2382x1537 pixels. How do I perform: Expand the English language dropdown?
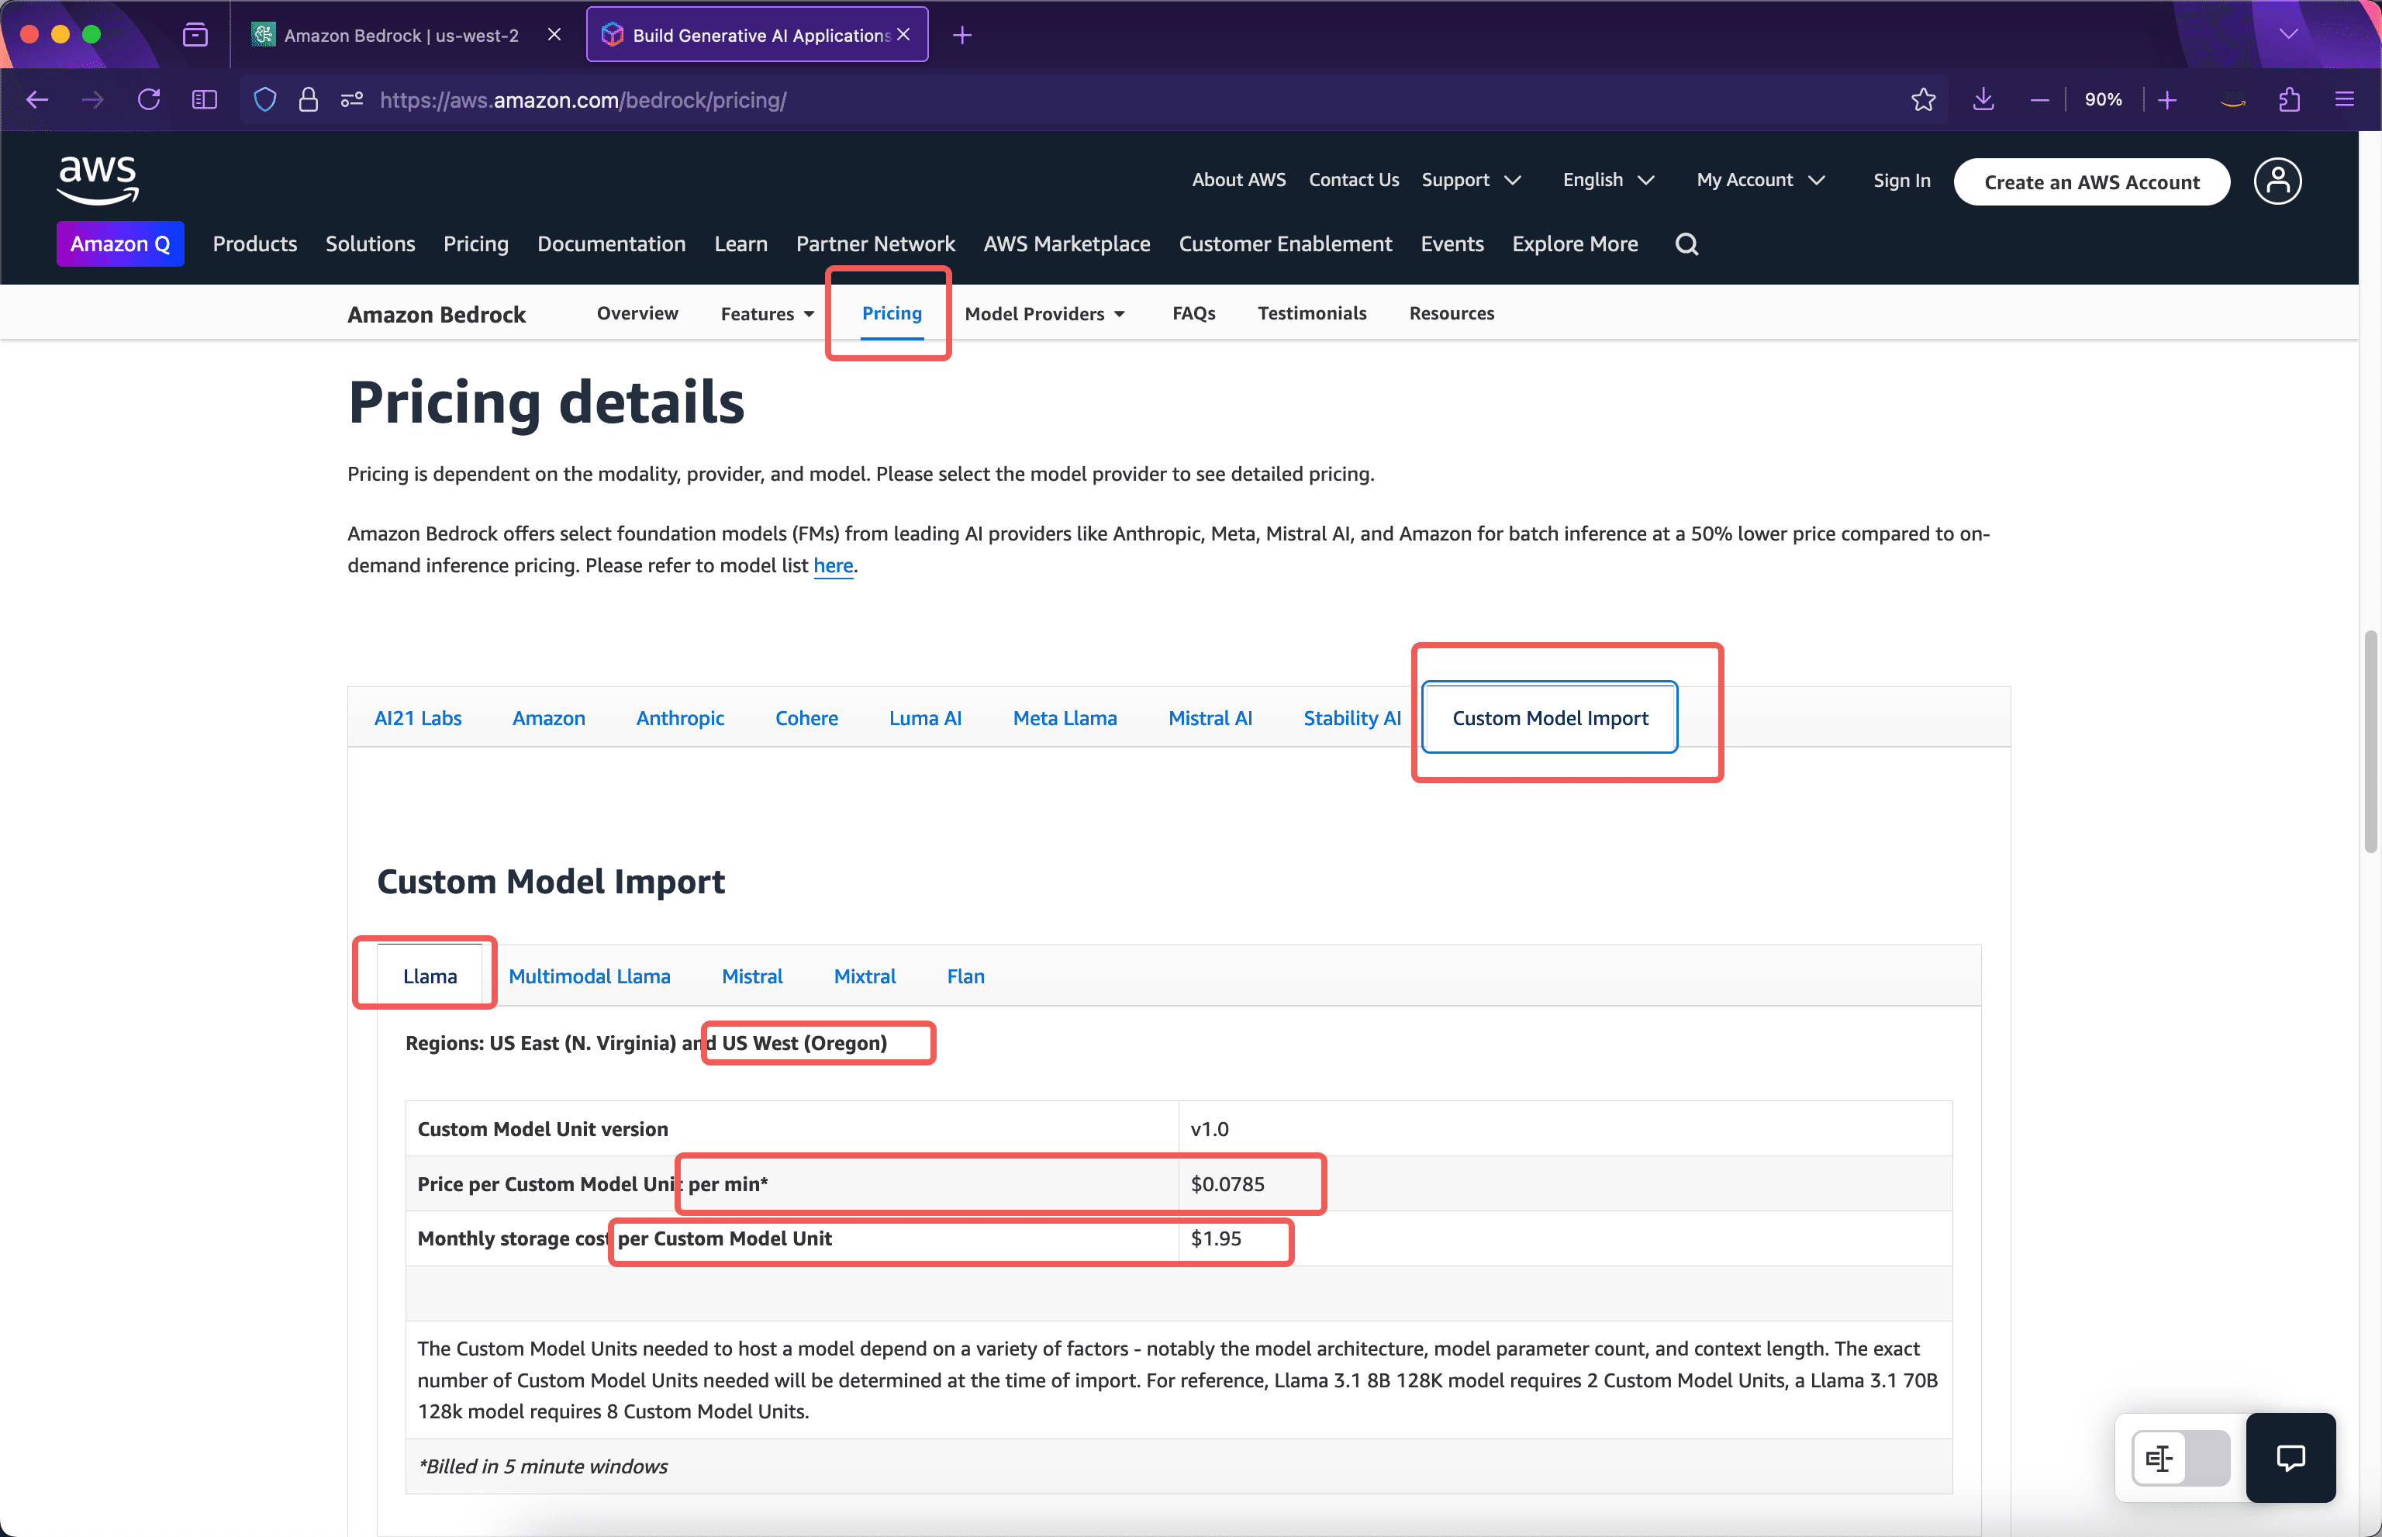click(x=1607, y=180)
